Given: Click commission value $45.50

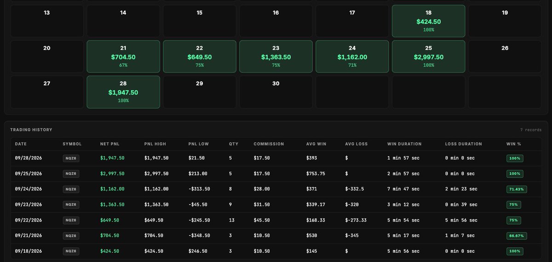Looking at the screenshot, I should (262, 220).
